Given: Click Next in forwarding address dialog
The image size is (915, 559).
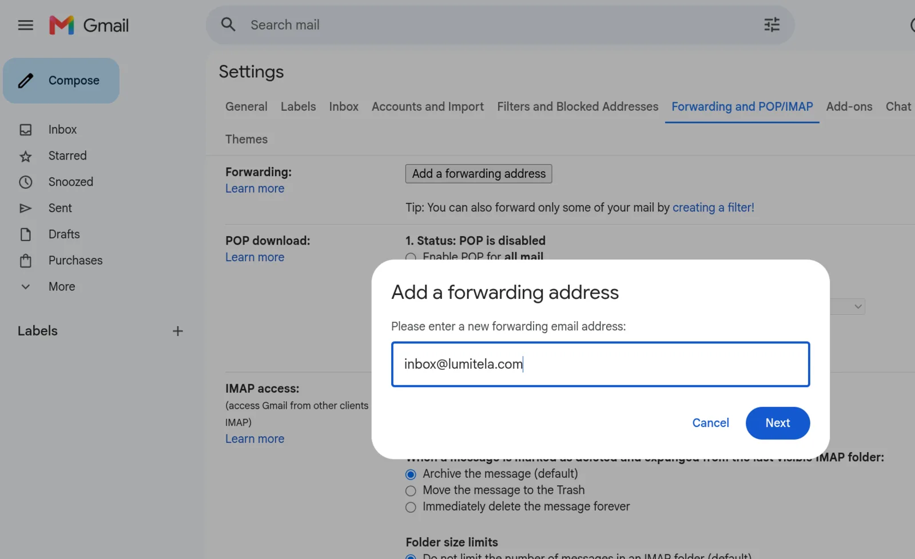Looking at the screenshot, I should coord(778,423).
